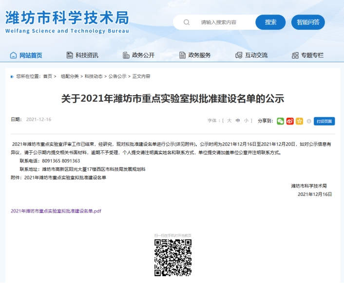Open the 政务服务 navigation menu
Viewport: 344px width, 283px height.
point(195,55)
